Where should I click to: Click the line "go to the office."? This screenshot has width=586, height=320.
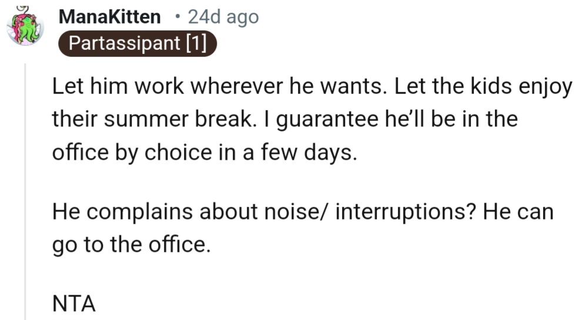pyautogui.click(x=130, y=242)
